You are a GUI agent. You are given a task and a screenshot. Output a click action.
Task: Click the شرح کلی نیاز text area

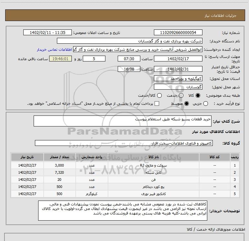pyautogui.click(x=123, y=121)
